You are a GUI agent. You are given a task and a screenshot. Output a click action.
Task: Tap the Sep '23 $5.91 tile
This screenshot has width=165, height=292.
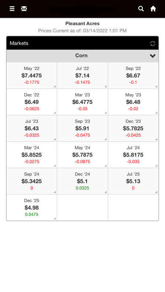pyautogui.click(x=82, y=128)
